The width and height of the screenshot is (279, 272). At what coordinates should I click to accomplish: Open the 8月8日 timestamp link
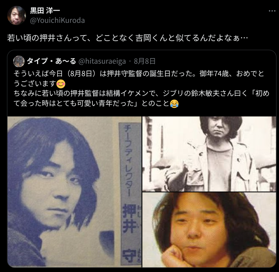(x=145, y=61)
